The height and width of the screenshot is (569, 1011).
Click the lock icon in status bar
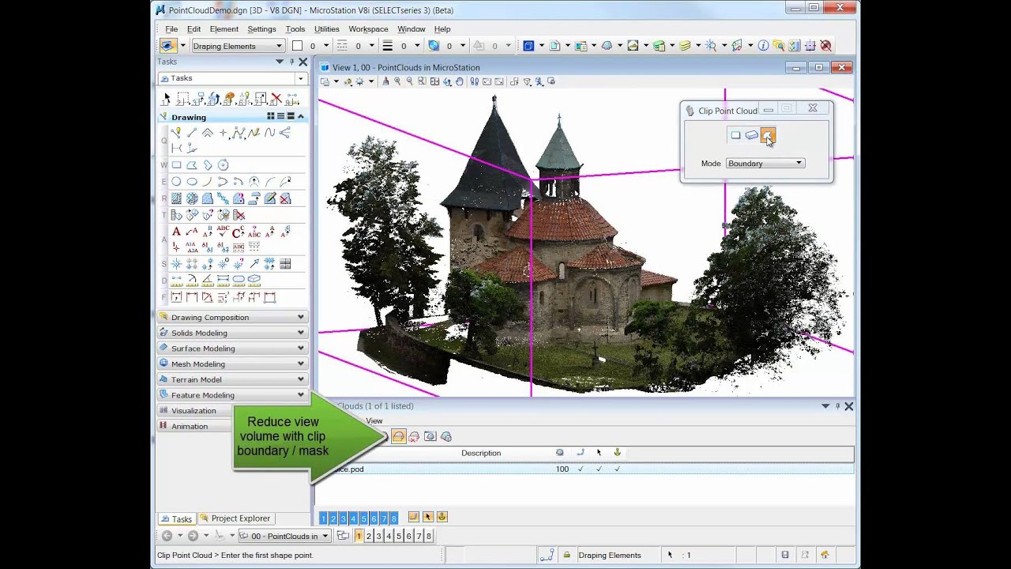(566, 555)
